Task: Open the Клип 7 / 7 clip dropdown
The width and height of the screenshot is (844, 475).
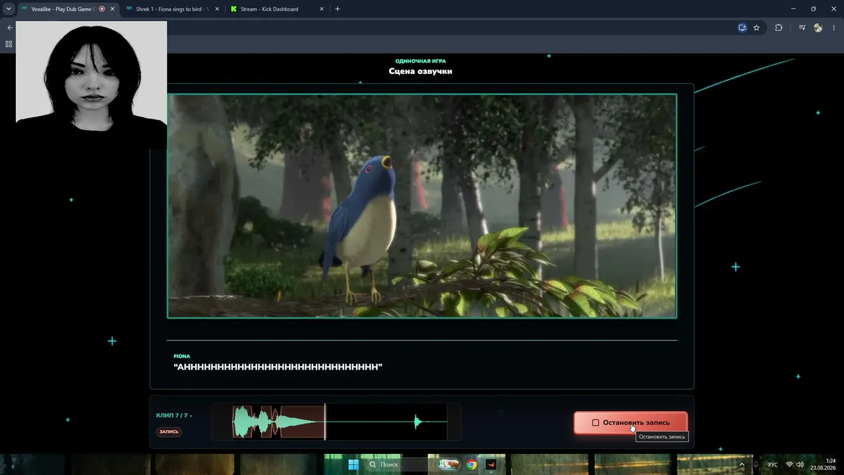Action: (174, 416)
